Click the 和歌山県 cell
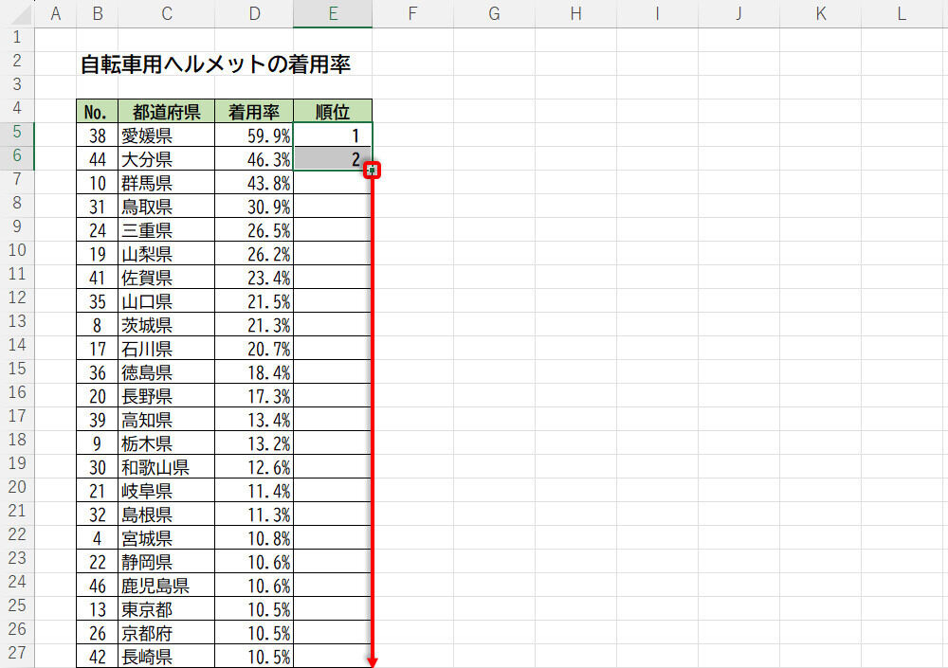The image size is (948, 668). 167,467
